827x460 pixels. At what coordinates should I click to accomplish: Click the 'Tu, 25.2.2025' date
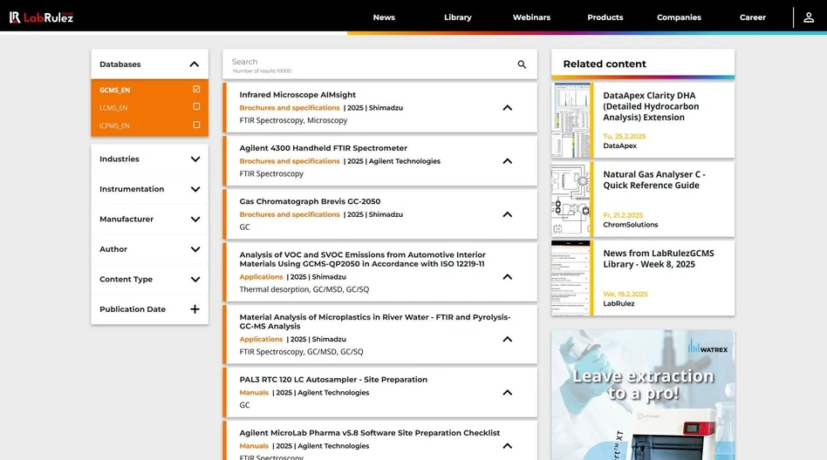pyautogui.click(x=624, y=136)
